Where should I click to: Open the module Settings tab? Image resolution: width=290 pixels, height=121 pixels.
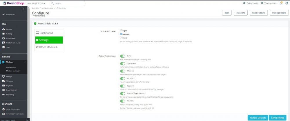pos(49,40)
